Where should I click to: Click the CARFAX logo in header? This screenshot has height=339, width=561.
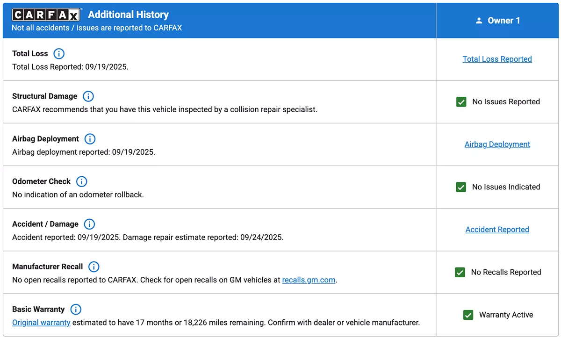point(46,15)
